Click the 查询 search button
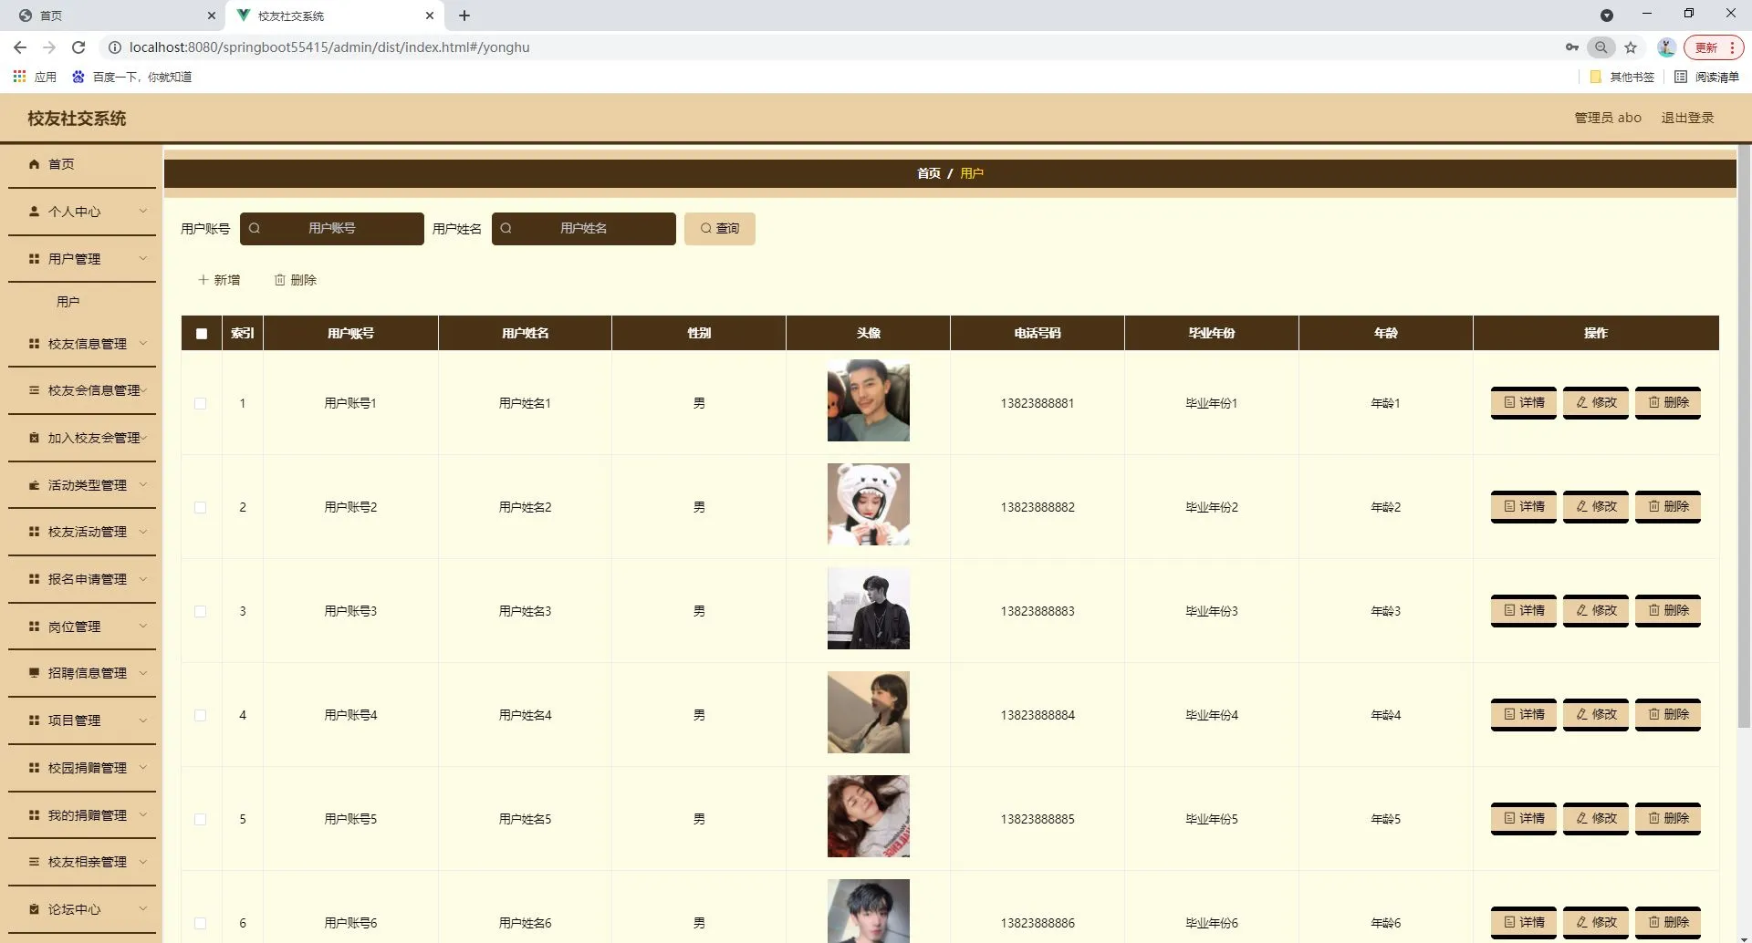This screenshot has width=1752, height=943. pos(720,229)
